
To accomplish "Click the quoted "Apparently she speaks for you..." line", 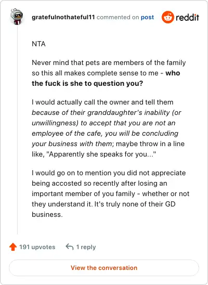I will point(101,154).
